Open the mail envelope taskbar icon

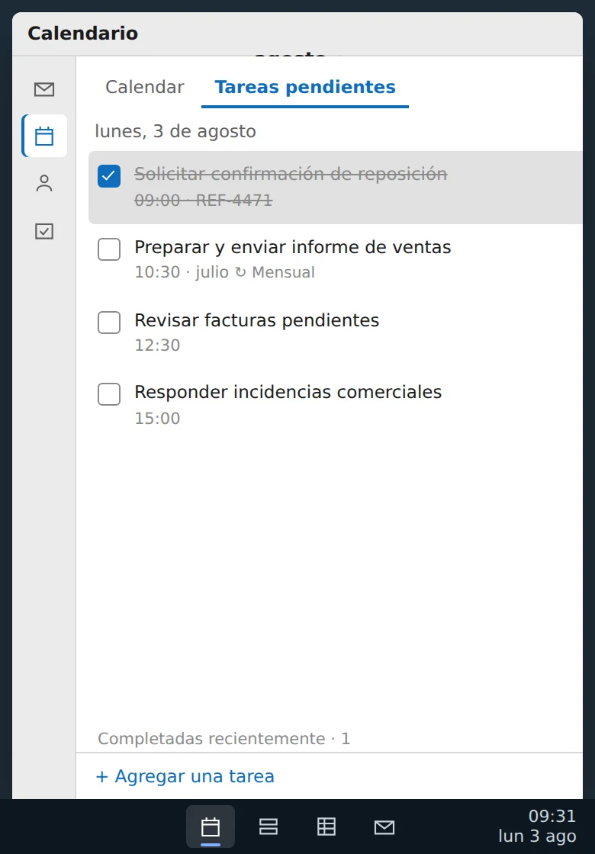[x=384, y=827]
